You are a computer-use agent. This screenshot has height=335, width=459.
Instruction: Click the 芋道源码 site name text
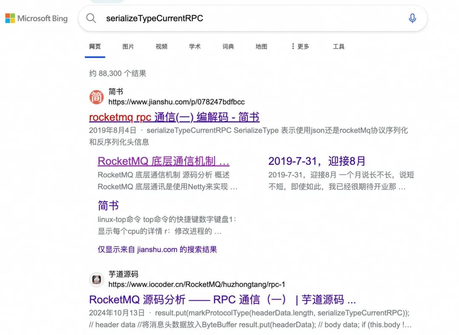coord(123,274)
